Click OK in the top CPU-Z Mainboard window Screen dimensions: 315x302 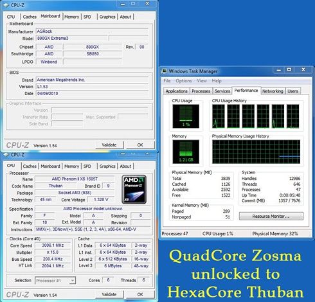[x=140, y=145]
